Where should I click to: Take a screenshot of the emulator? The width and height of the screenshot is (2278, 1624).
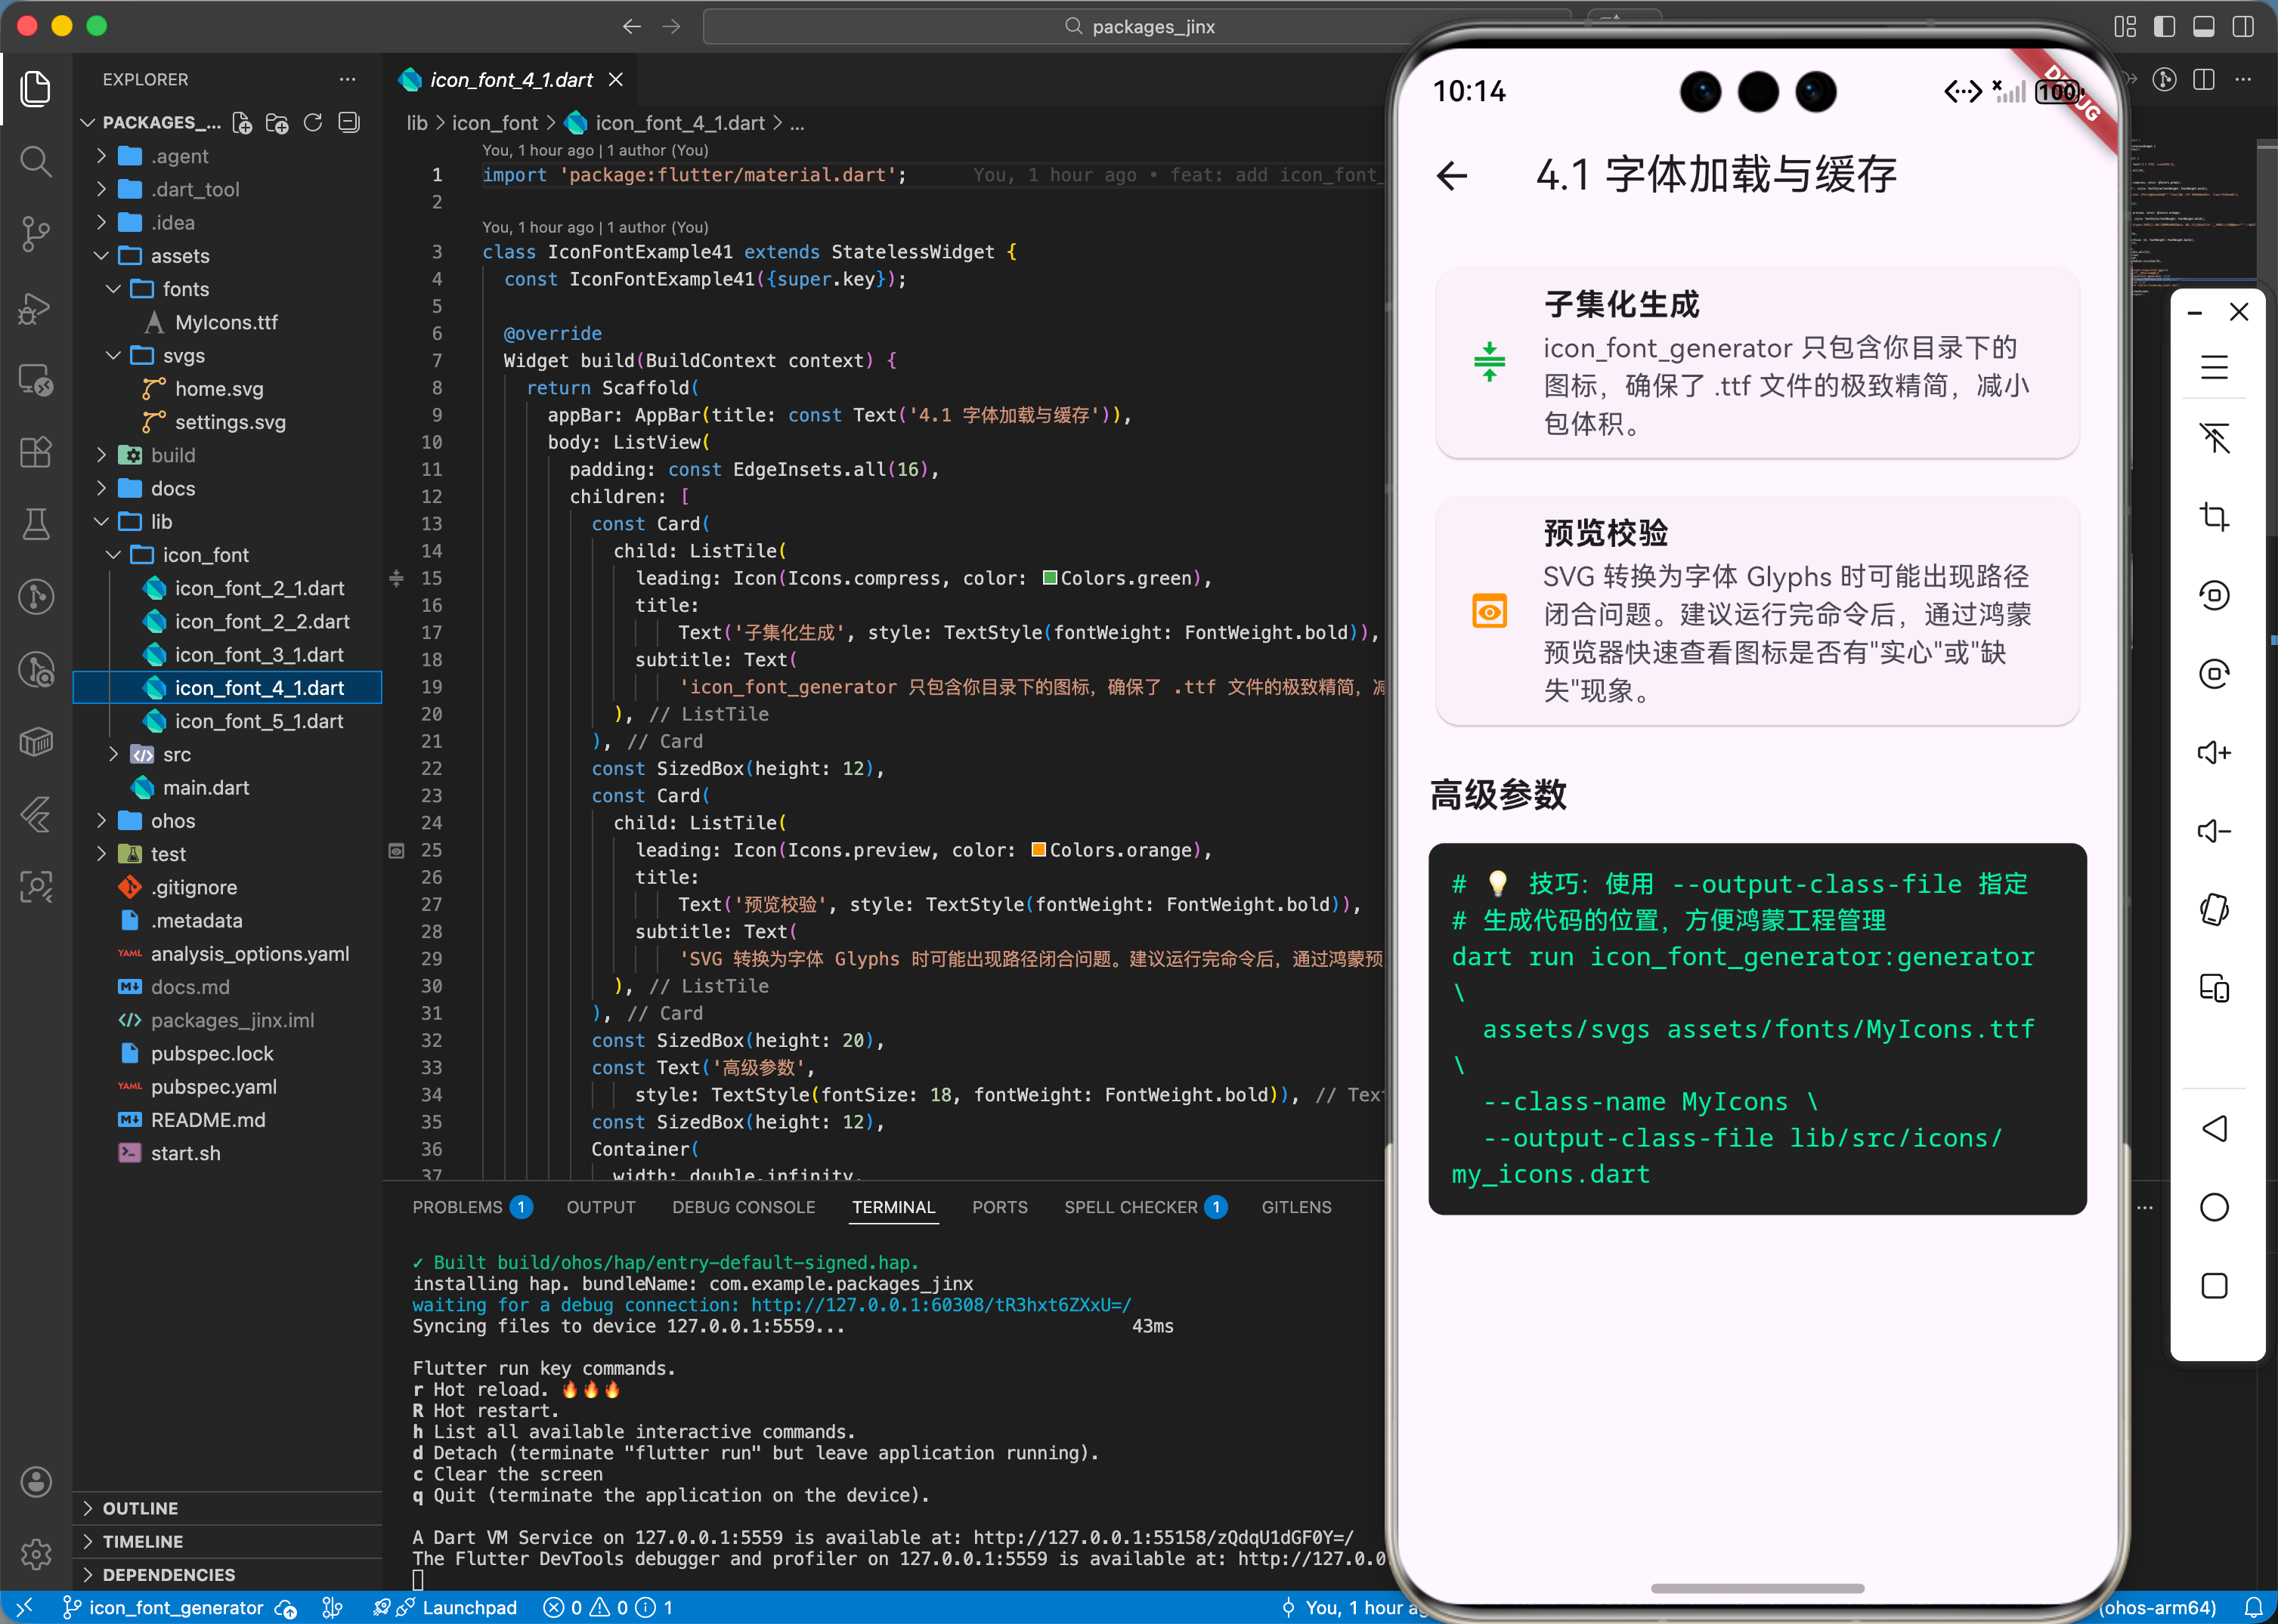click(x=2214, y=517)
